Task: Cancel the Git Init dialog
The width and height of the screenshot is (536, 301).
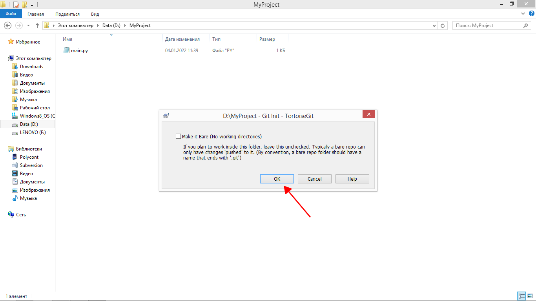Action: [315, 179]
